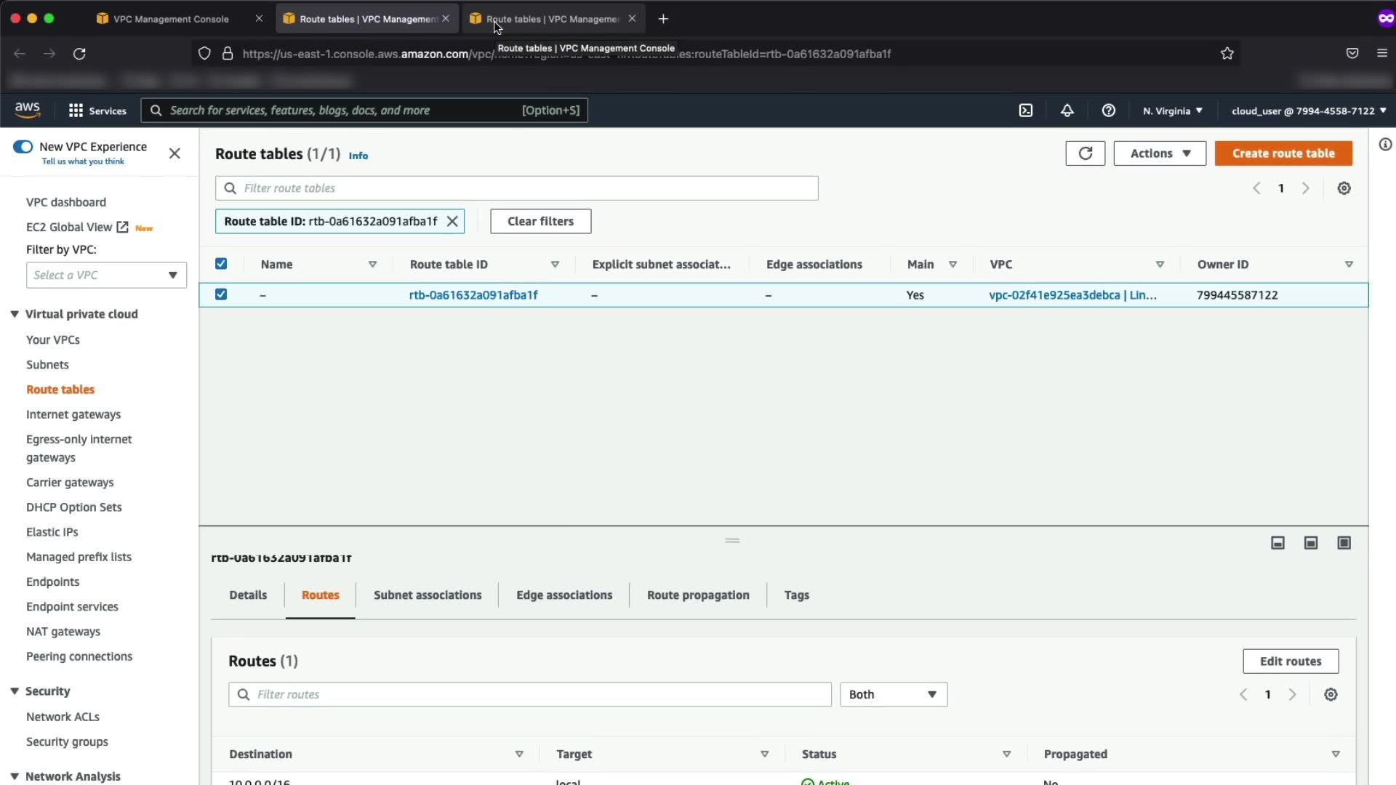Image resolution: width=1396 pixels, height=785 pixels.
Task: Open route tables preferences gear icon
Action: (x=1344, y=188)
